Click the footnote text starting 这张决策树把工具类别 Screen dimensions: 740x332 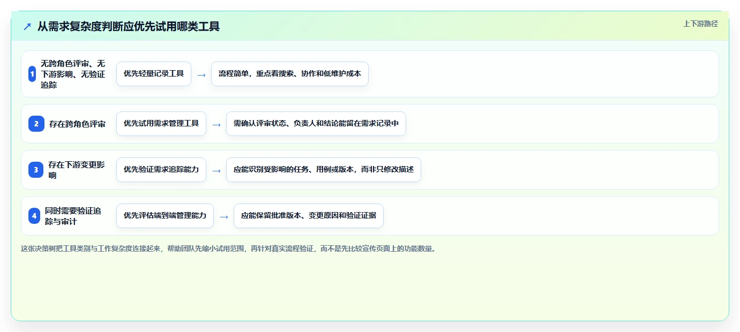tap(228, 249)
